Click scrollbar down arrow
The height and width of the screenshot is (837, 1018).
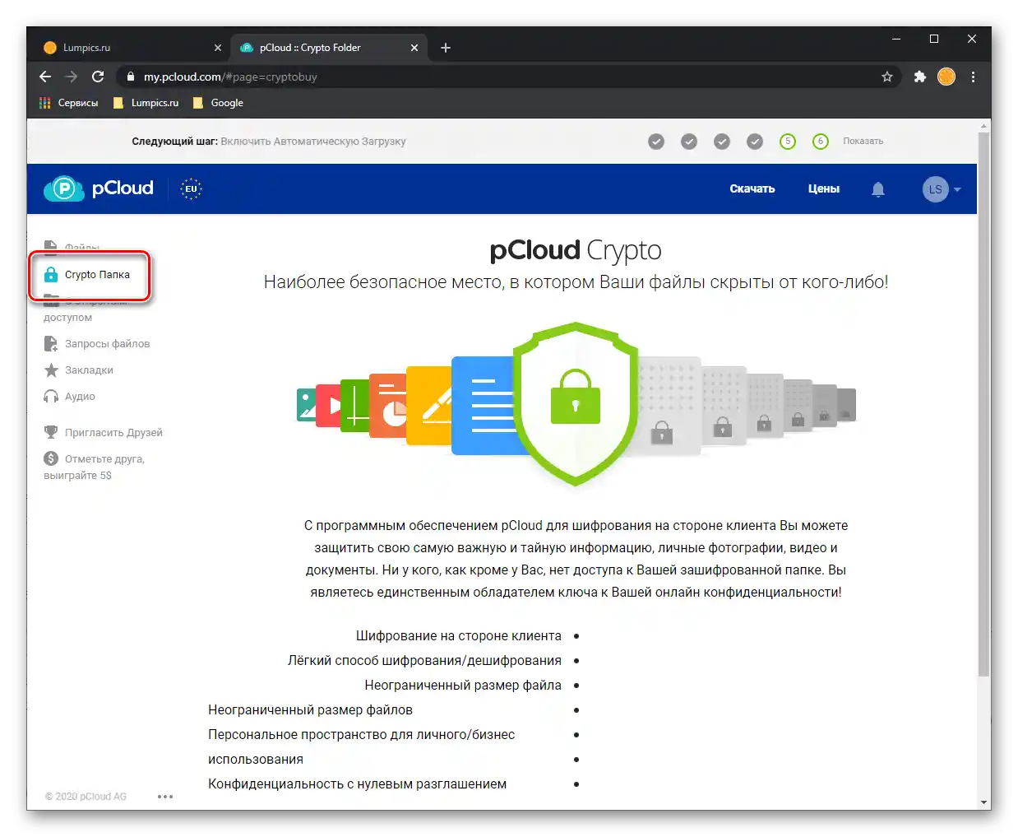click(983, 802)
